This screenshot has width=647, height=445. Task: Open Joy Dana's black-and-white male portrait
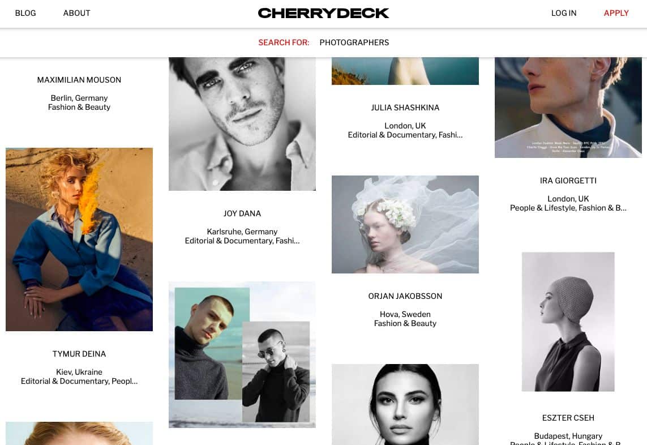point(242,124)
